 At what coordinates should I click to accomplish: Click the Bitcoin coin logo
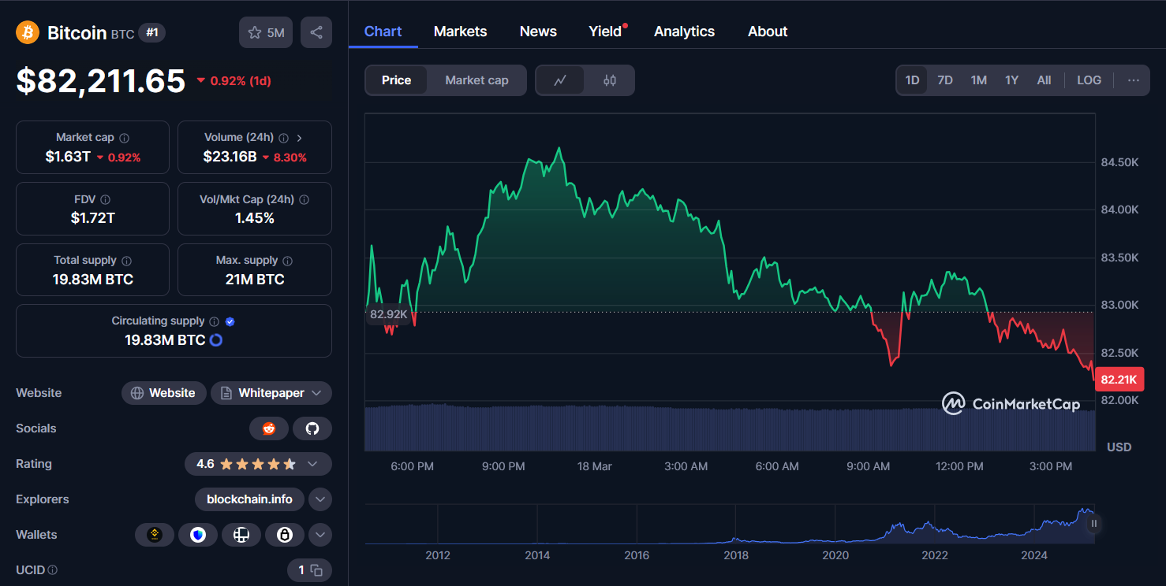(x=28, y=32)
